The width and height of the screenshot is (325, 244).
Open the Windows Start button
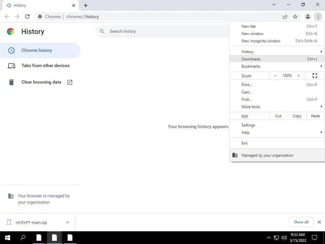click(8, 238)
